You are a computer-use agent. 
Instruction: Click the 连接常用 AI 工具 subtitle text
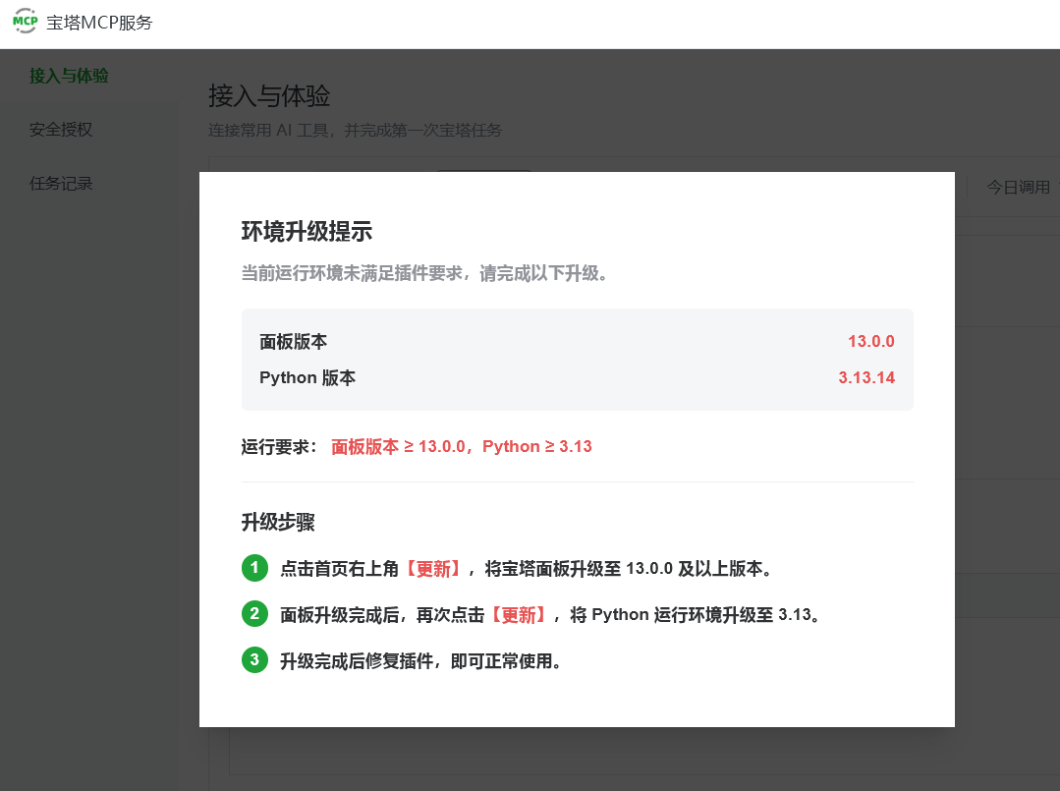coord(355,130)
